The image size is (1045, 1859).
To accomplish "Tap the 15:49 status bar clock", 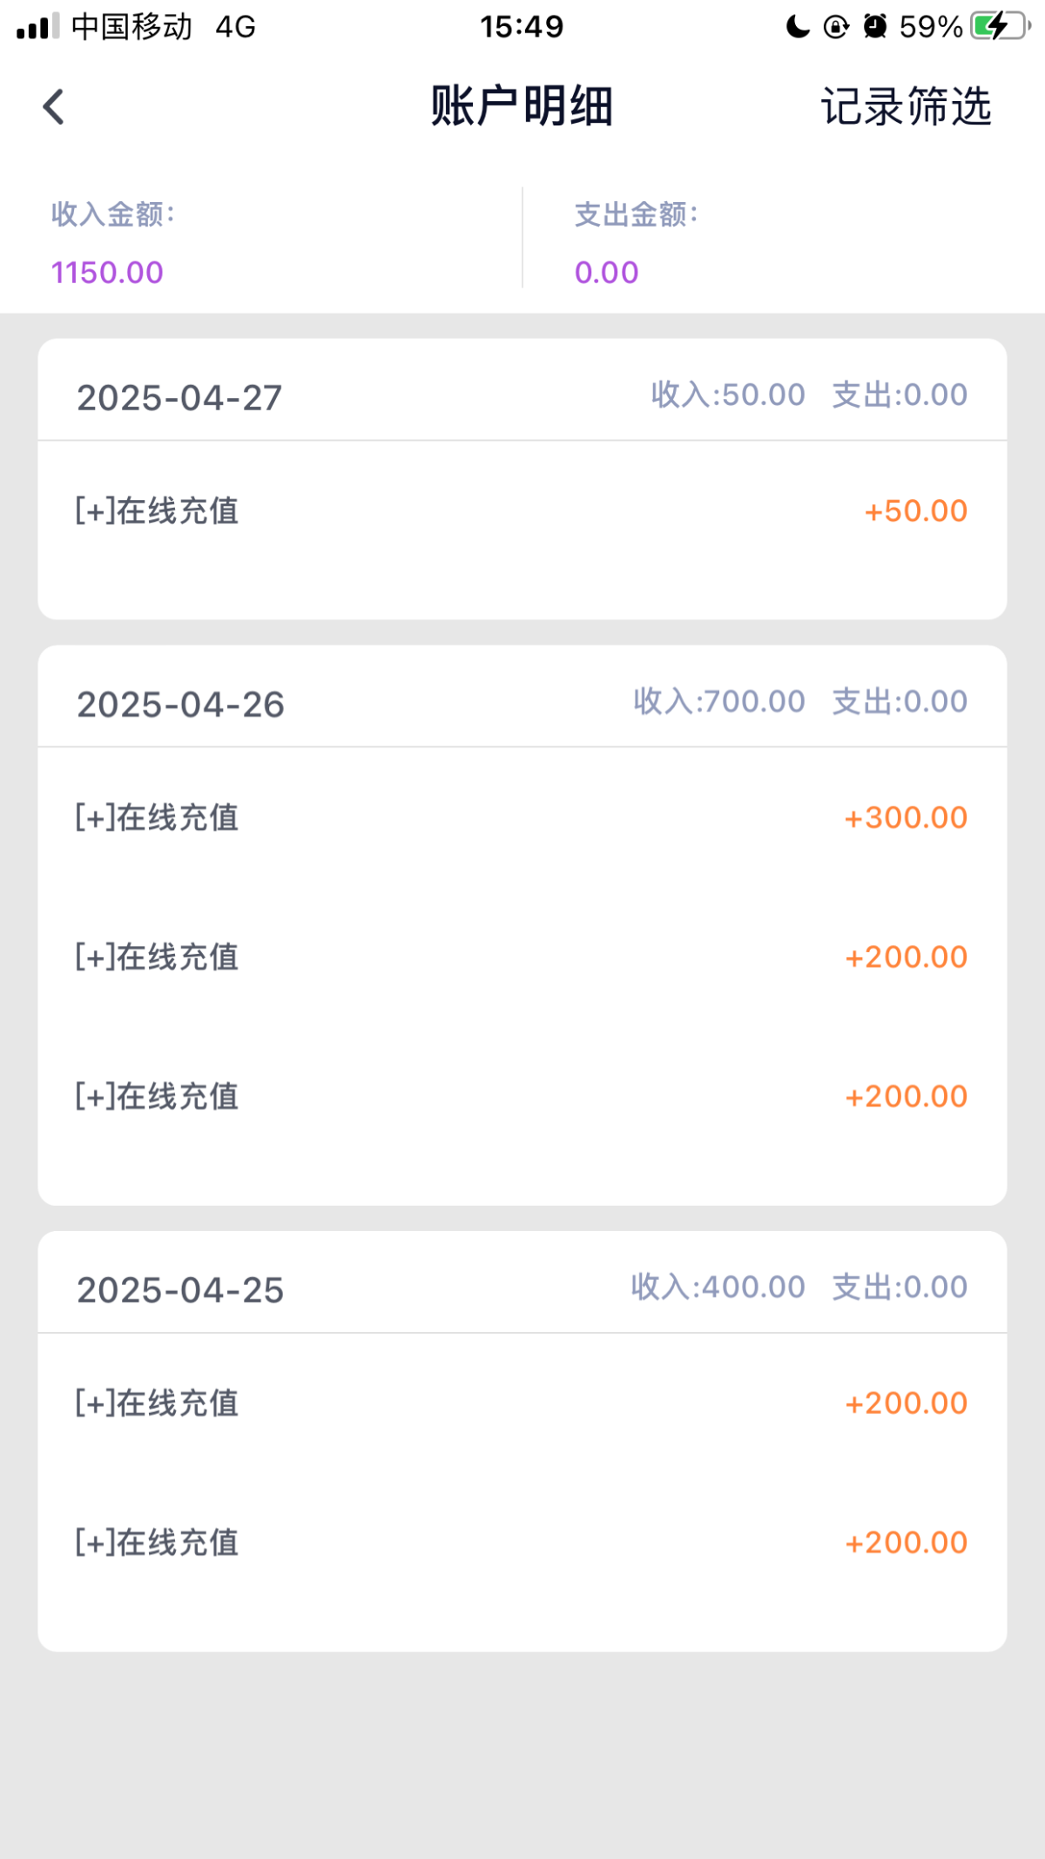I will tap(522, 27).
